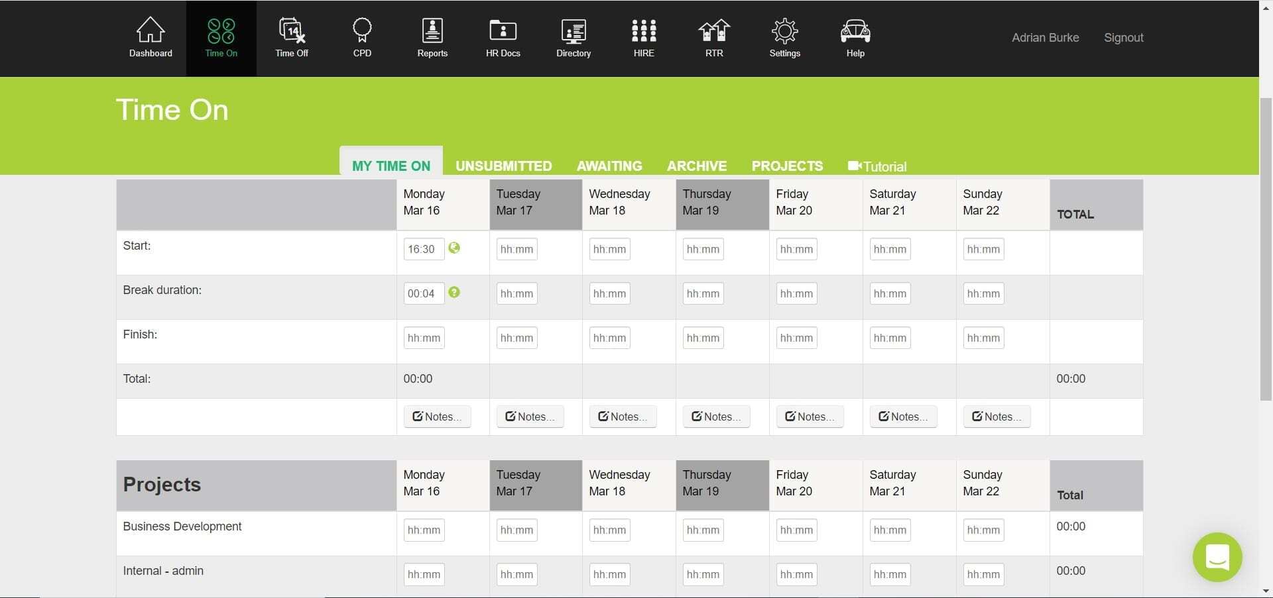1273x598 pixels.
Task: Click the Sunday Finish time field
Action: [x=983, y=338]
